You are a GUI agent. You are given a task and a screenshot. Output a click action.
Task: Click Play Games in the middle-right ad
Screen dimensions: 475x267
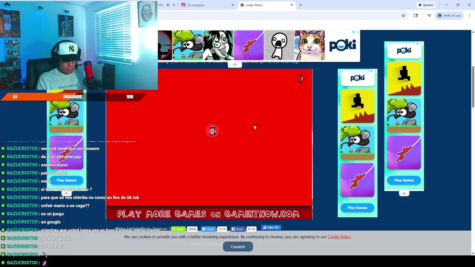click(357, 208)
